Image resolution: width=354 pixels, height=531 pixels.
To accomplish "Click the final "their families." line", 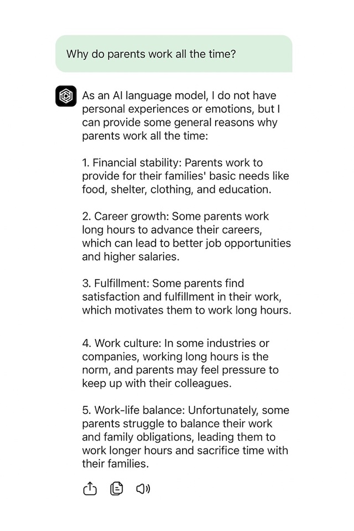I will (x=116, y=464).
